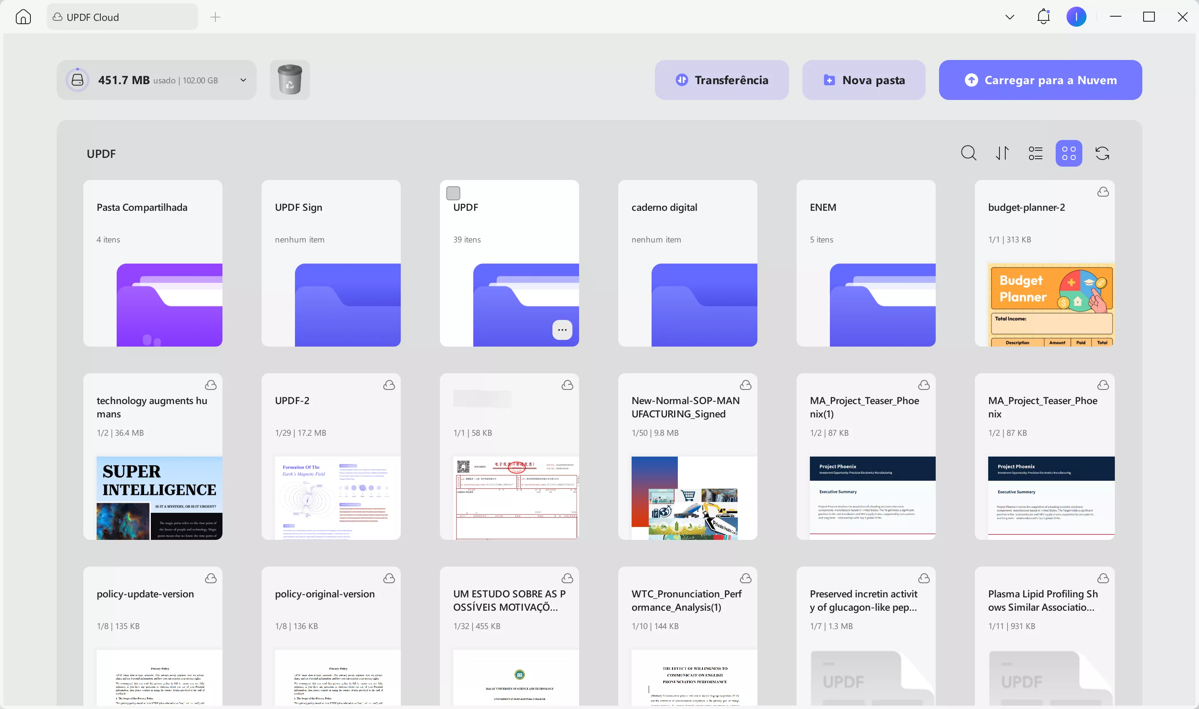Click the 39 itens count label
This screenshot has width=1199, height=709.
click(x=467, y=240)
